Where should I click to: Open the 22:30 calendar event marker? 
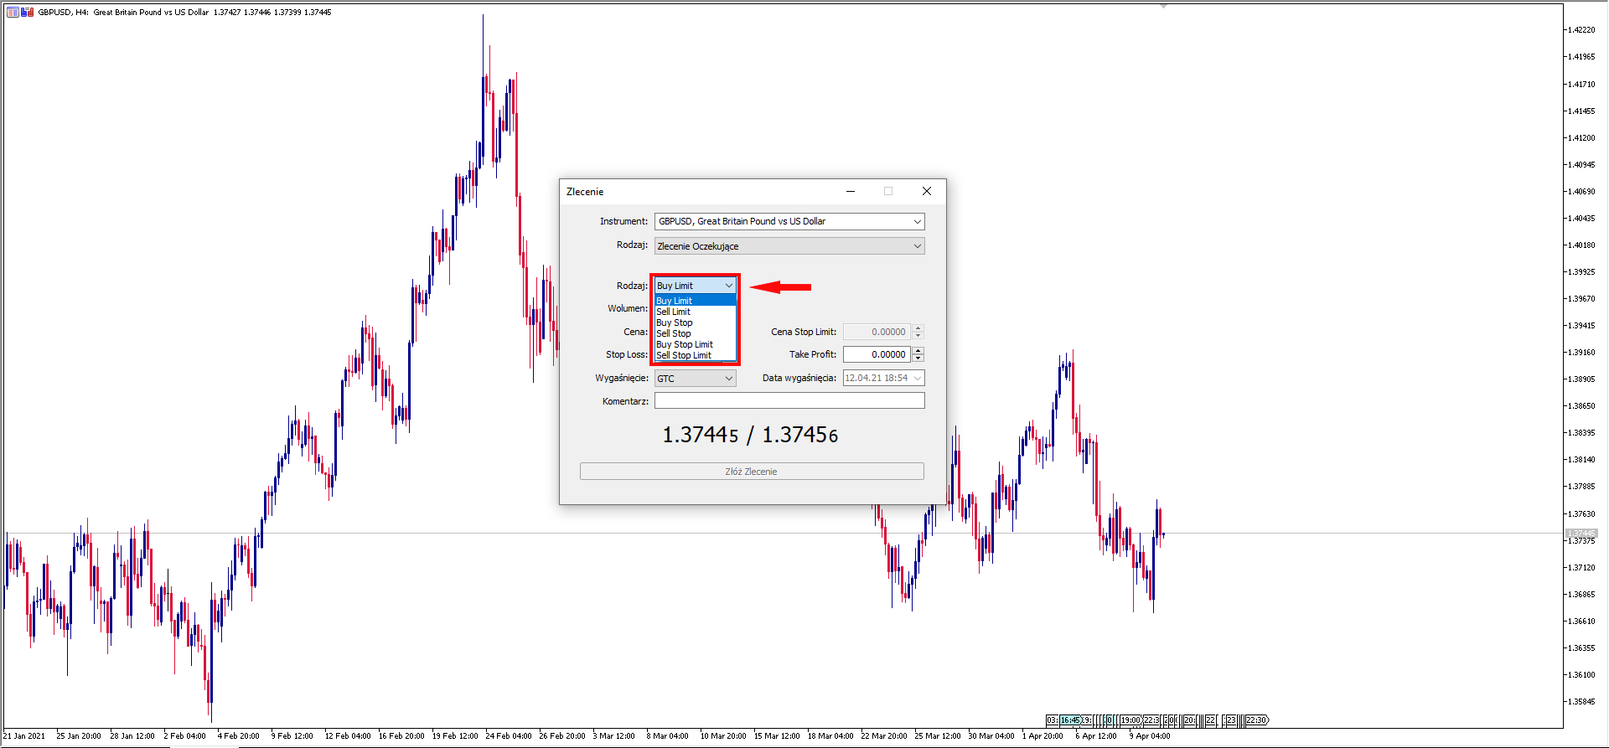click(x=1256, y=720)
